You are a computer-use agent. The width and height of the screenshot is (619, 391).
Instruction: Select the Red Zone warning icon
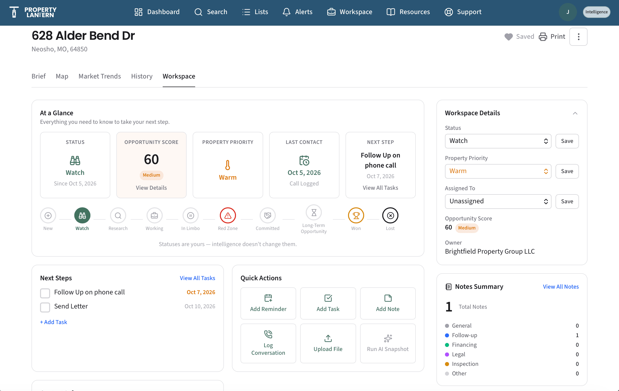228,215
